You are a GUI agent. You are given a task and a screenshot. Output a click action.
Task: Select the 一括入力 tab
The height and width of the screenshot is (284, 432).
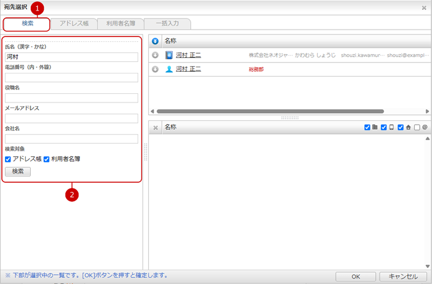[x=167, y=23]
